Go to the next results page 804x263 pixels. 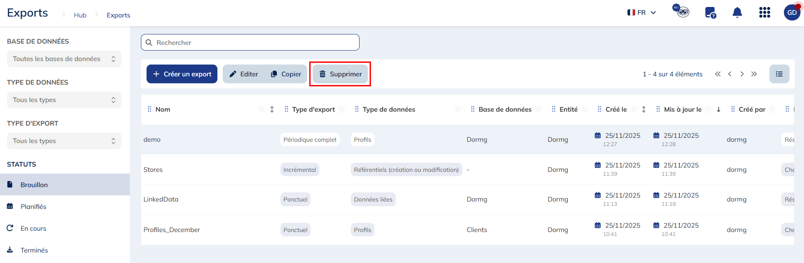tap(742, 74)
